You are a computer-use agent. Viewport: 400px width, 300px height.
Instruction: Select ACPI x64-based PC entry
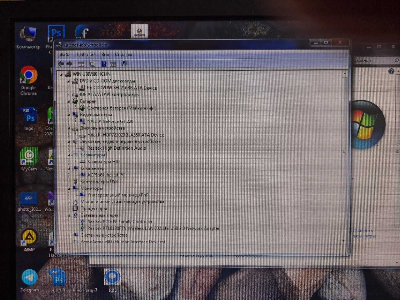106,175
